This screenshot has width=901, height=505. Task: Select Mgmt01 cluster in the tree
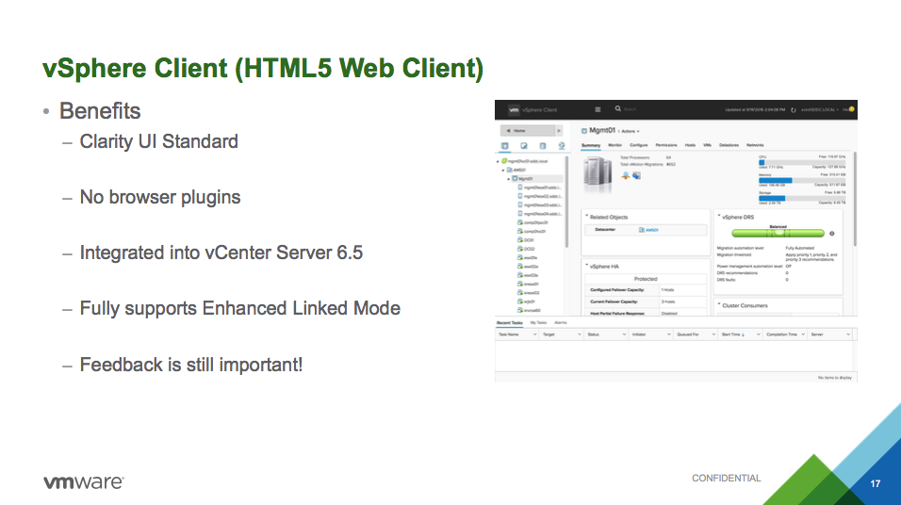point(525,178)
